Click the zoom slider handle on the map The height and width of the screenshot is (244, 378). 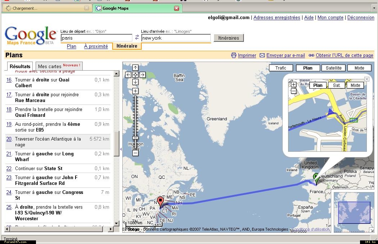pos(135,138)
